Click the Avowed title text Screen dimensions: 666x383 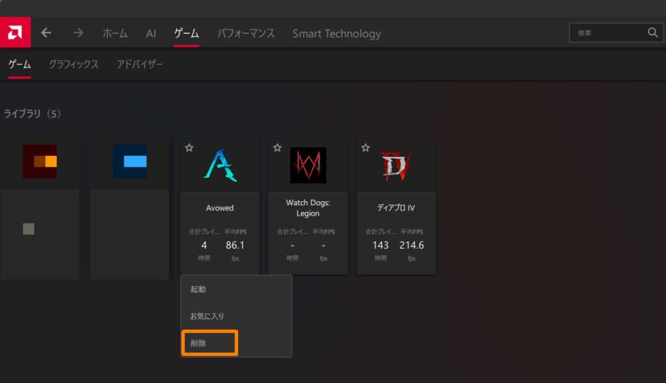coord(220,208)
